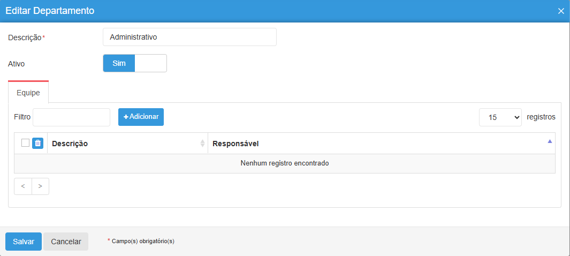Click the plus icon on Adicionar button
Image resolution: width=570 pixels, height=256 pixels.
[126, 117]
